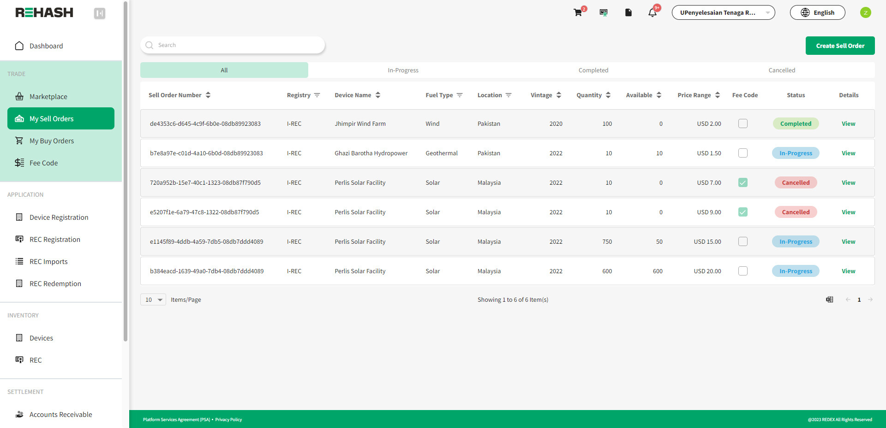Uncheck Fee Code on the cancelled Perlis Solar order
Screen dimensions: 886x428
pyautogui.click(x=742, y=182)
